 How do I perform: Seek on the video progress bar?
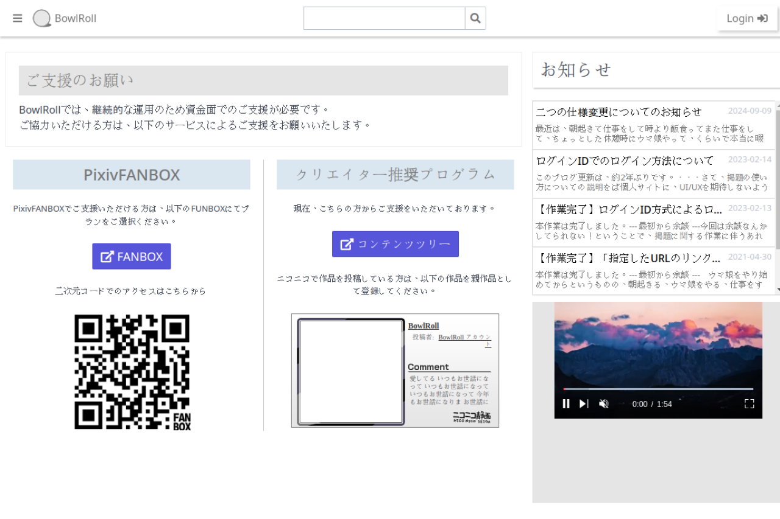(658, 389)
